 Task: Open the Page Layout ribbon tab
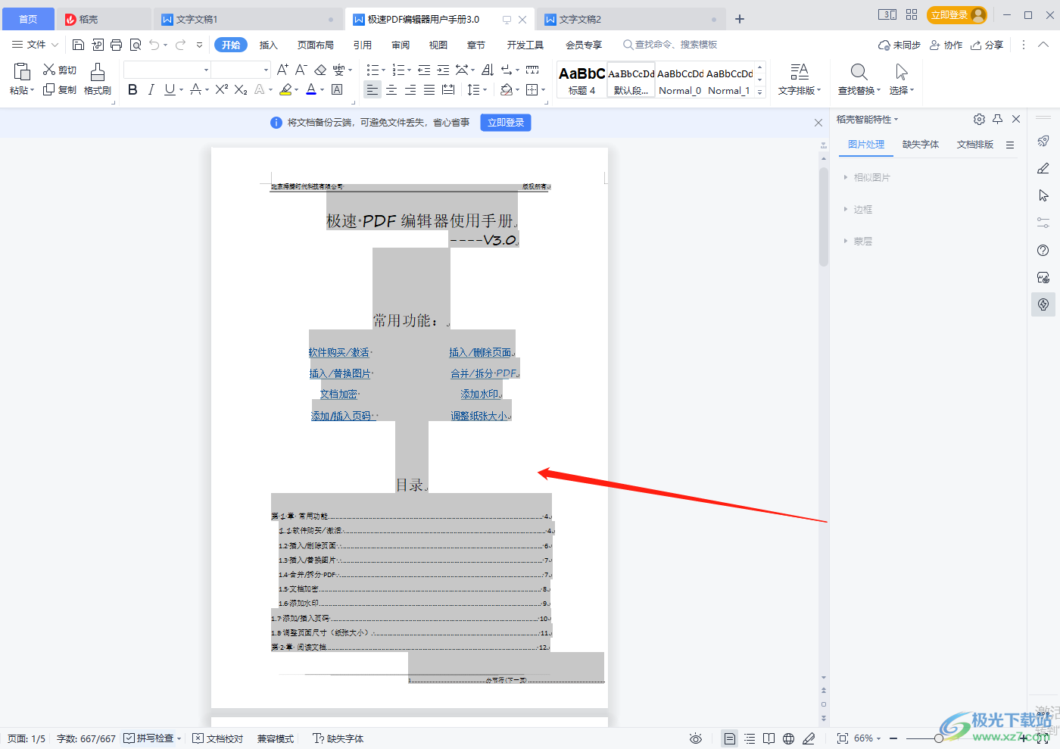coord(316,45)
